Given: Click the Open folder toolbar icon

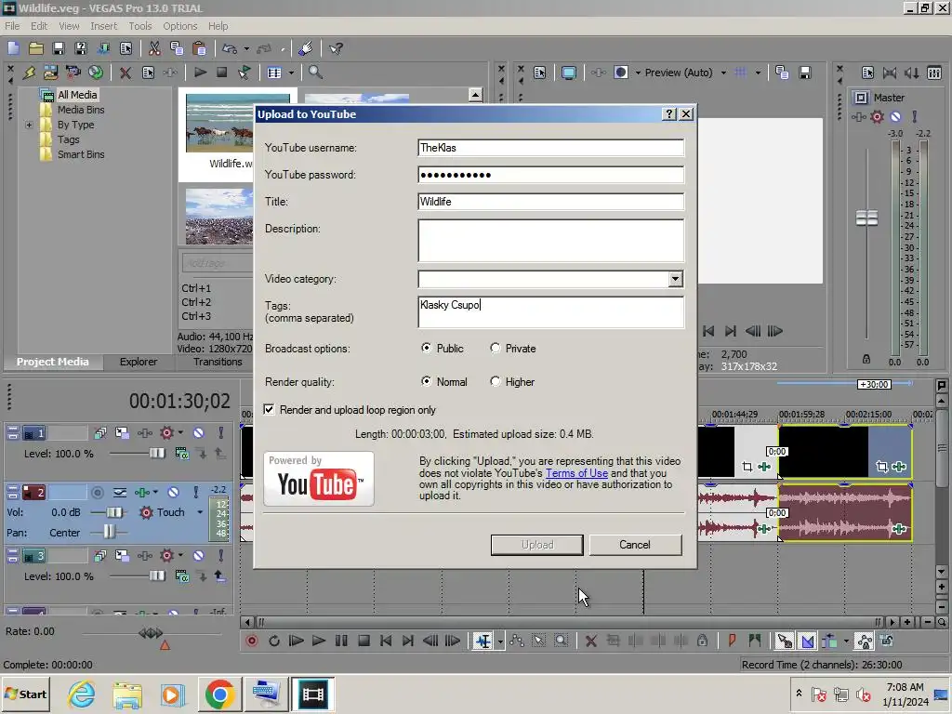Looking at the screenshot, I should click(x=36, y=48).
